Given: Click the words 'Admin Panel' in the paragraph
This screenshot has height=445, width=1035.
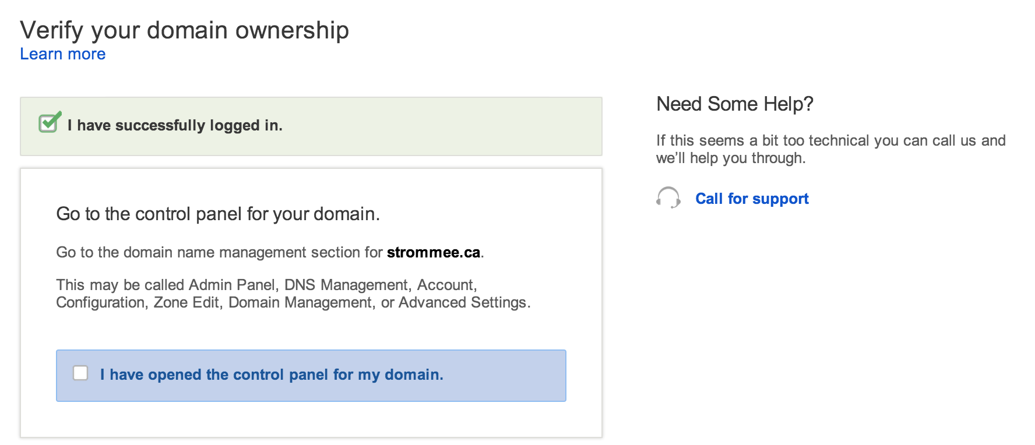Looking at the screenshot, I should 232,285.
